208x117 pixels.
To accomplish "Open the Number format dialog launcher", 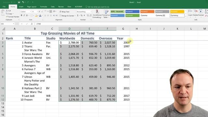I will coord(91,20).
